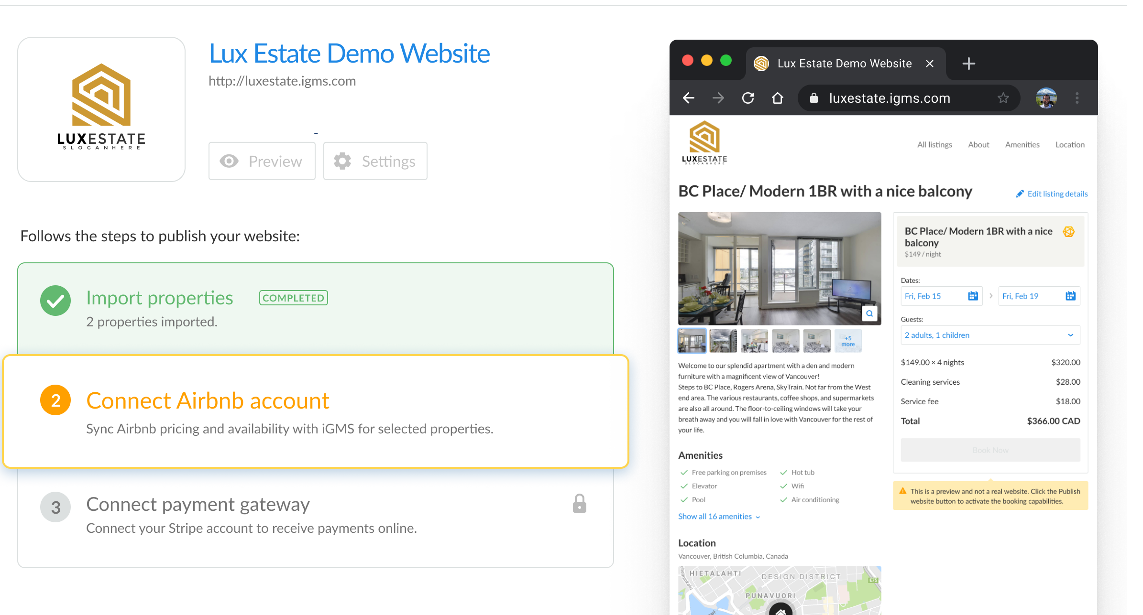
Task: Click the green checkmark on Import properties
Action: click(x=55, y=301)
